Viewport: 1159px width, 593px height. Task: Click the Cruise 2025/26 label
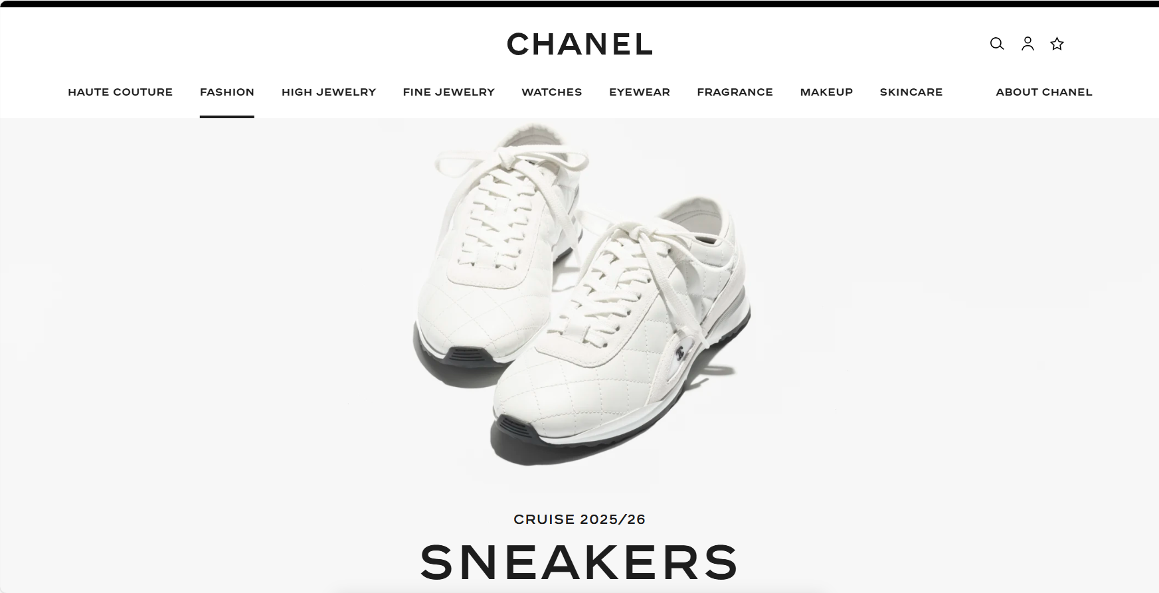580,519
